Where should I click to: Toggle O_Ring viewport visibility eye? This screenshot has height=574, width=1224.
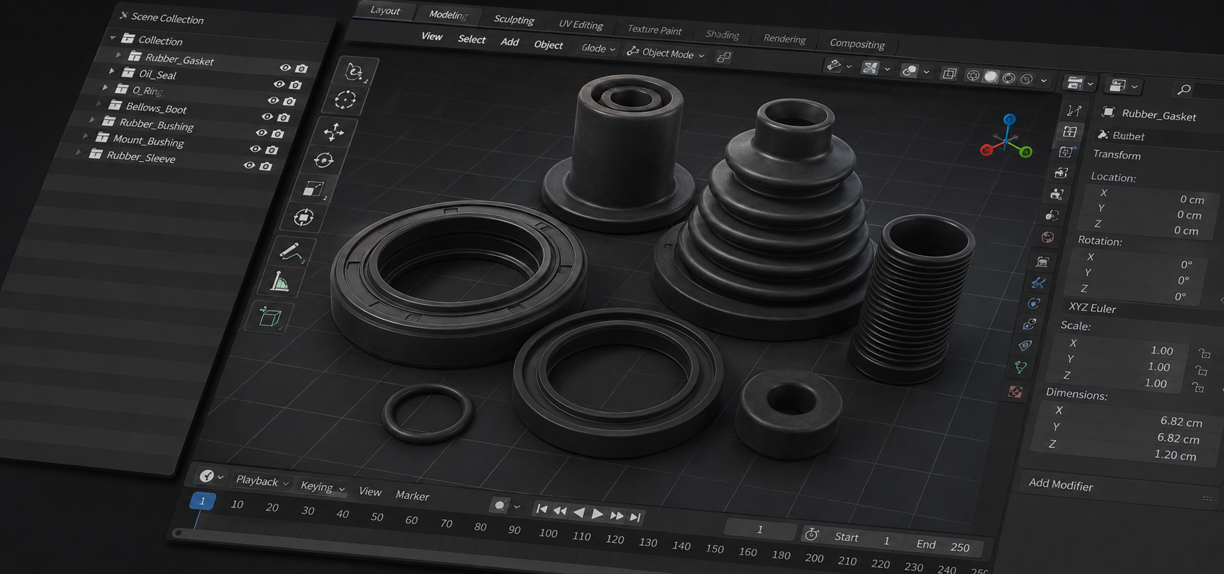273,100
